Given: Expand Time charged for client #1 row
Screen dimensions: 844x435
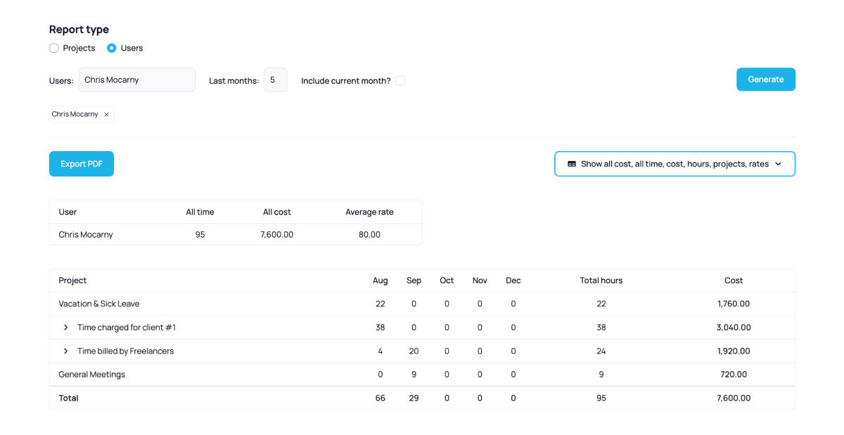Looking at the screenshot, I should click(66, 327).
